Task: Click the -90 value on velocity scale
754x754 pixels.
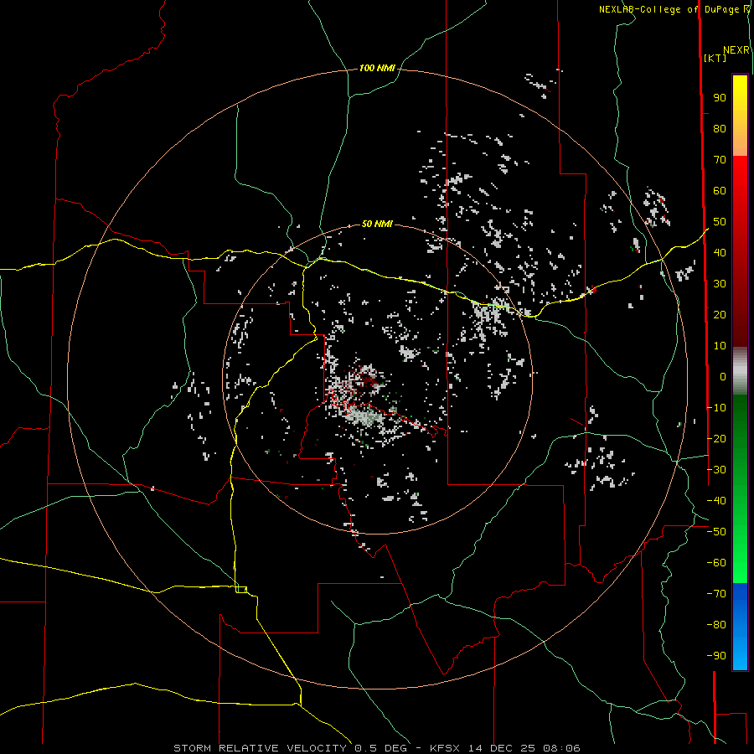Action: 716,655
